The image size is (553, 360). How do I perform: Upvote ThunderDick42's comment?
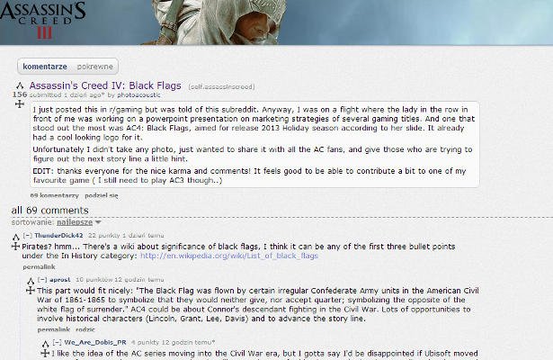click(16, 237)
